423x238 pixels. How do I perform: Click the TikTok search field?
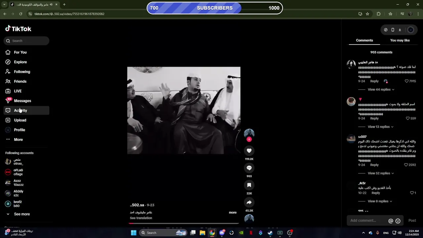[x=26, y=41]
